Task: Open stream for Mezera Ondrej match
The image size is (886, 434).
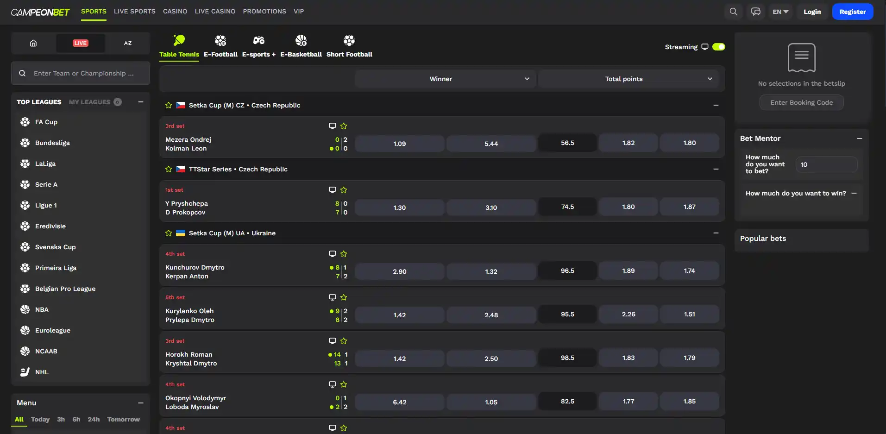Action: tap(332, 126)
